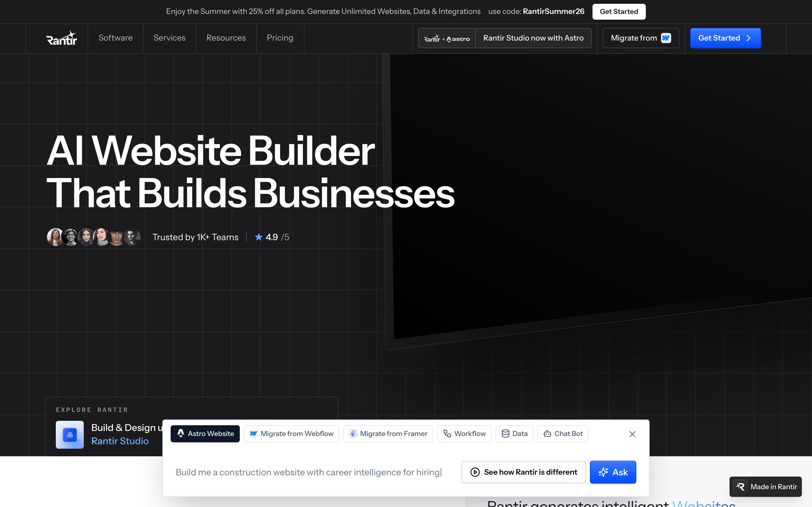
Task: Open the Software menu
Action: tap(115, 38)
